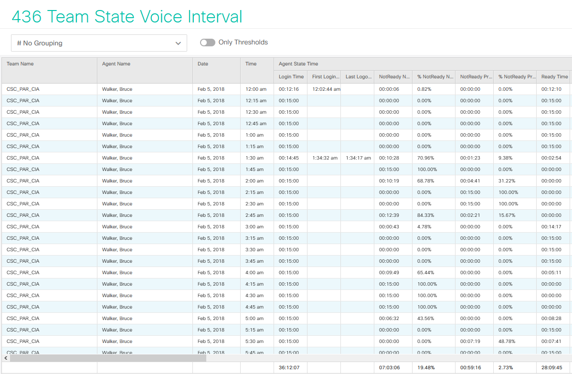572x374 pixels.
Task: Click first login value 12:02:44 am
Action: click(x=326, y=89)
